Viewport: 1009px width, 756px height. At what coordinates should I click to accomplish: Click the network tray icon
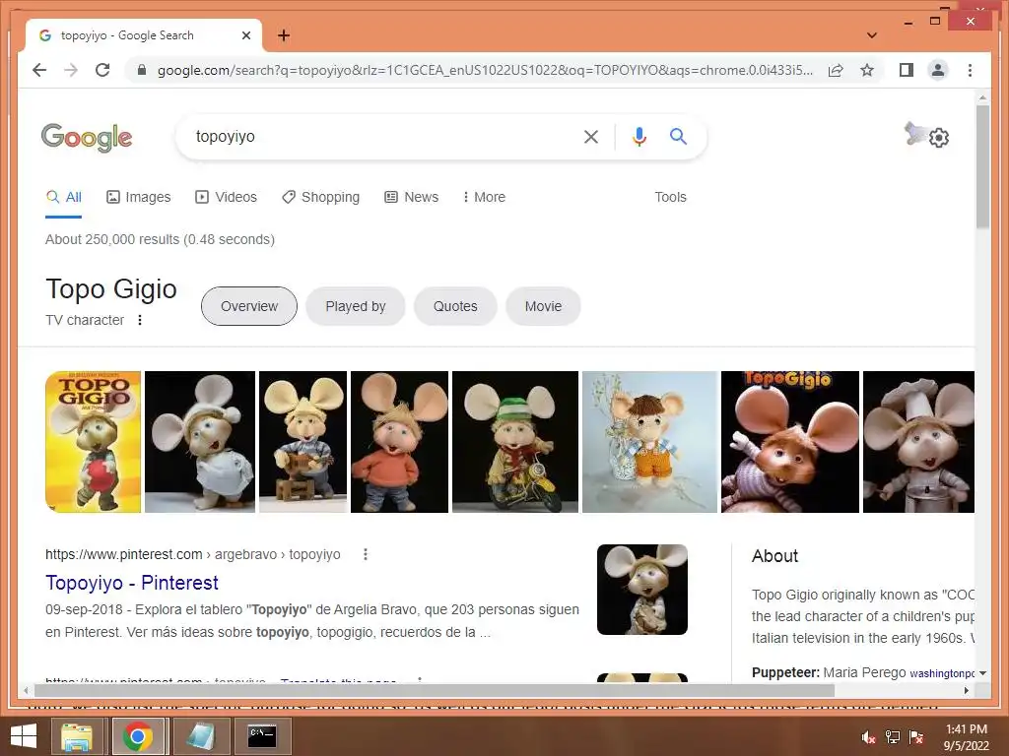point(893,737)
